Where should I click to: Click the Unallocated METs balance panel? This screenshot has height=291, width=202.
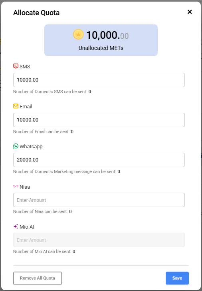[101, 40]
